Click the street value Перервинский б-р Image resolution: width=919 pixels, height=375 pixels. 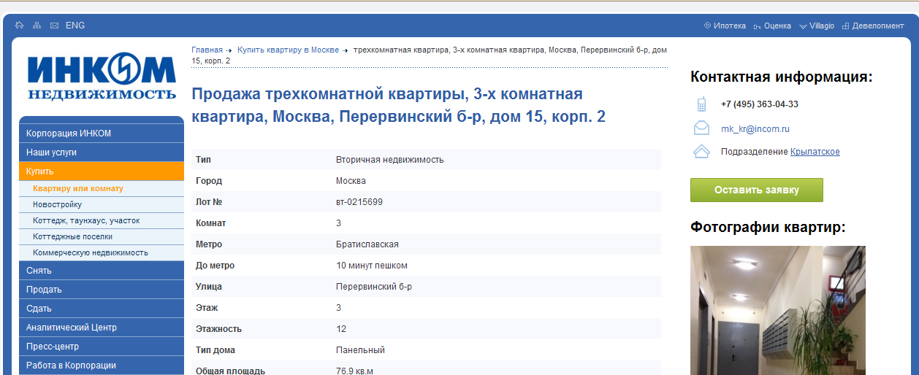(374, 287)
